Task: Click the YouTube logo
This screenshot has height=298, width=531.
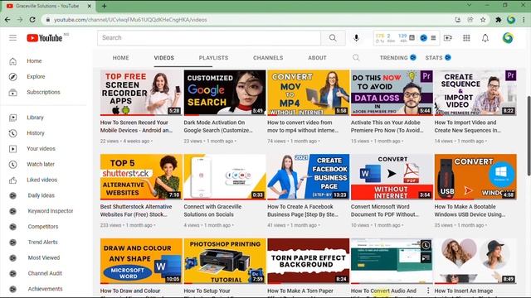Action: click(x=44, y=38)
